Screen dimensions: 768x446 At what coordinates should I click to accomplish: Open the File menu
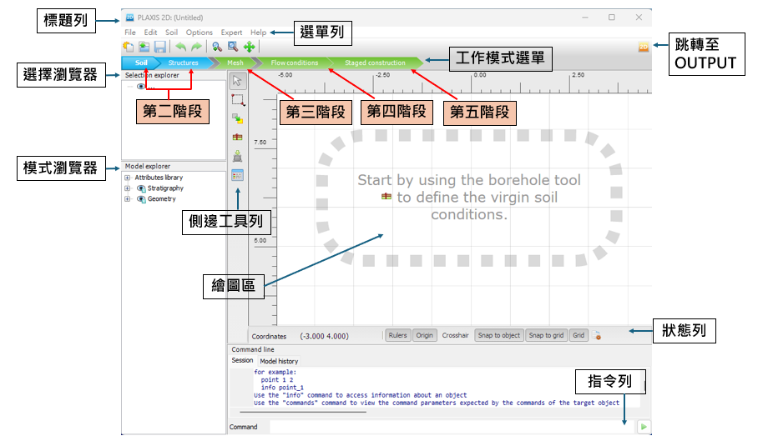point(130,33)
